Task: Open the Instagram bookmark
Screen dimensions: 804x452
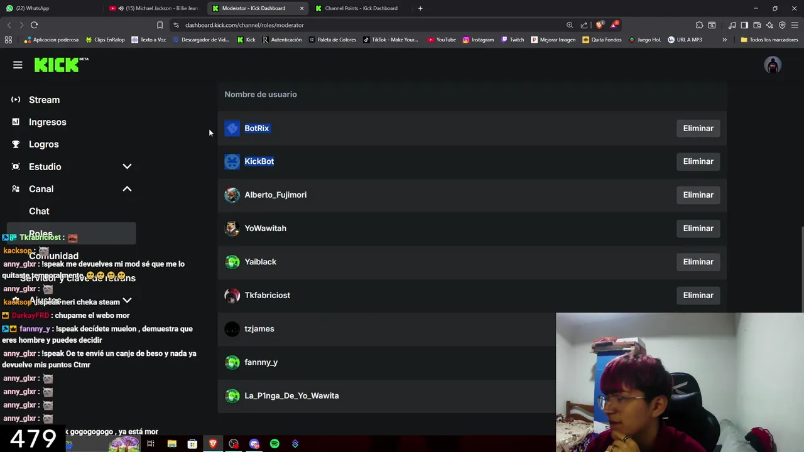Action: tap(478, 40)
